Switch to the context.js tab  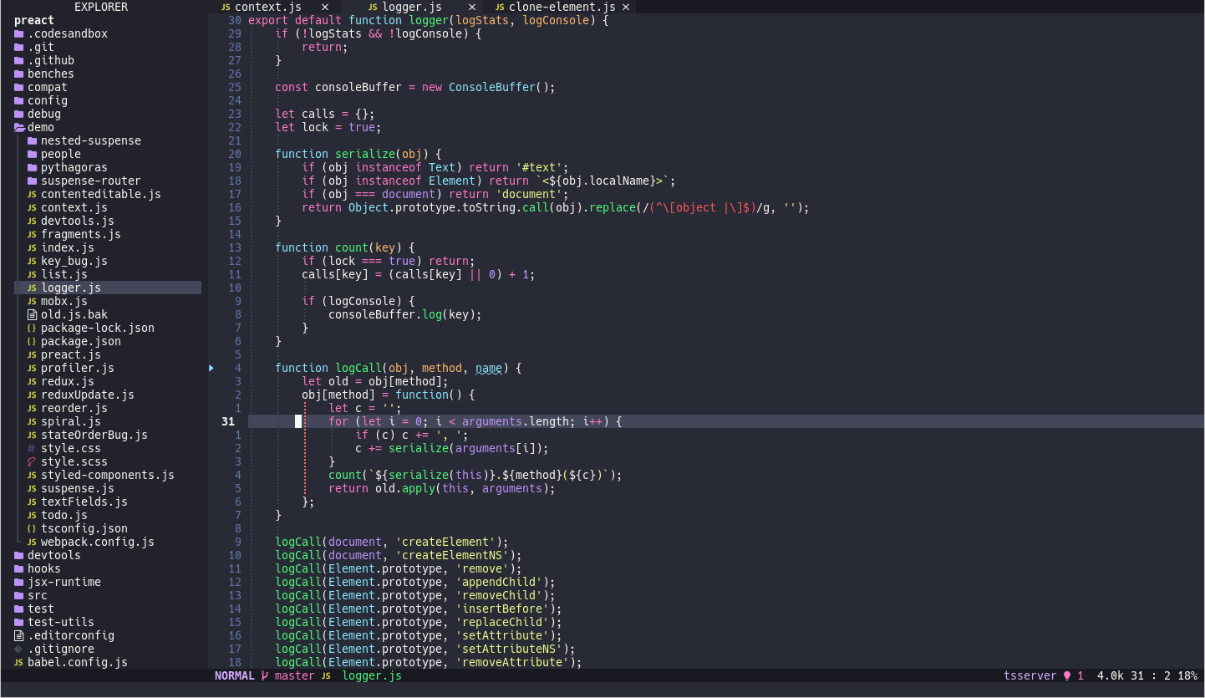pyautogui.click(x=267, y=7)
